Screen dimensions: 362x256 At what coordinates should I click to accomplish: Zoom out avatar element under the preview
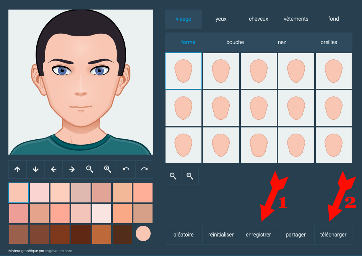[90, 170]
